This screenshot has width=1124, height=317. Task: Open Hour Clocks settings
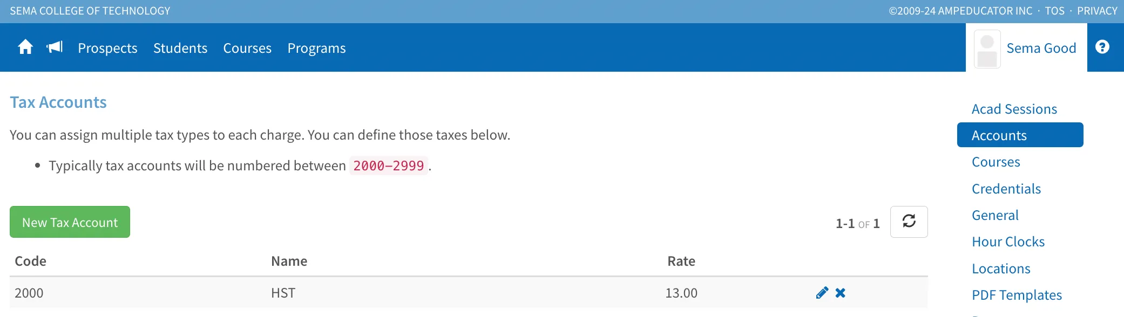[x=1008, y=242]
